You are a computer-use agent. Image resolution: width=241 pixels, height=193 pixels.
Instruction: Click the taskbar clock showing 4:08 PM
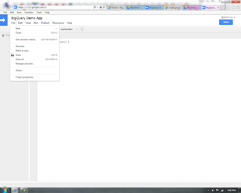231,190
